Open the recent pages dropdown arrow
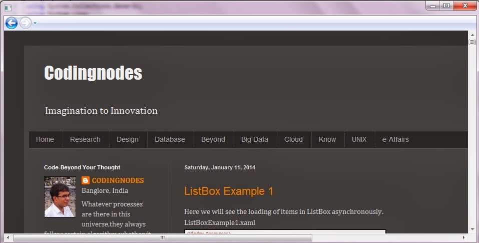 pyautogui.click(x=35, y=23)
